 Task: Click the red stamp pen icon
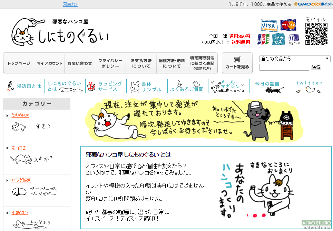(10, 86)
